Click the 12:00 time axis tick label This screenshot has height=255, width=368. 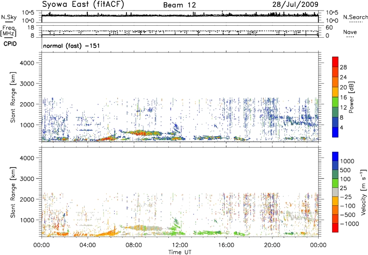tap(180, 245)
